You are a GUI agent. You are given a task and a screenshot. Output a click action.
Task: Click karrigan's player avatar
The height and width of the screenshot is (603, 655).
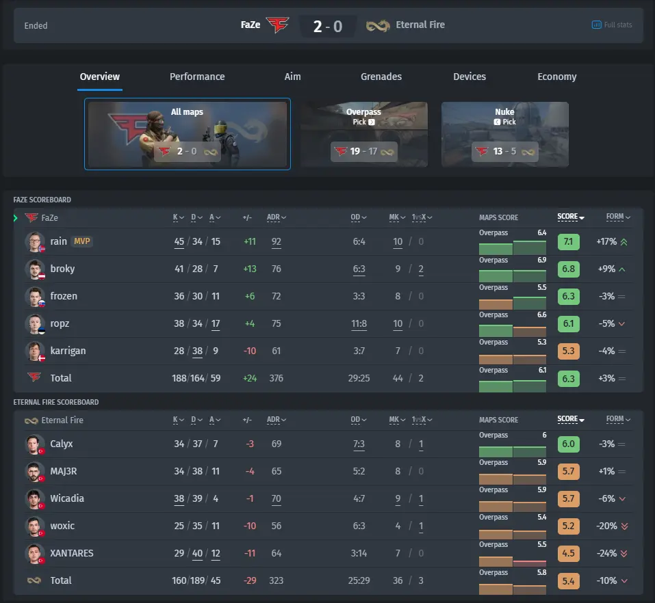pos(35,351)
